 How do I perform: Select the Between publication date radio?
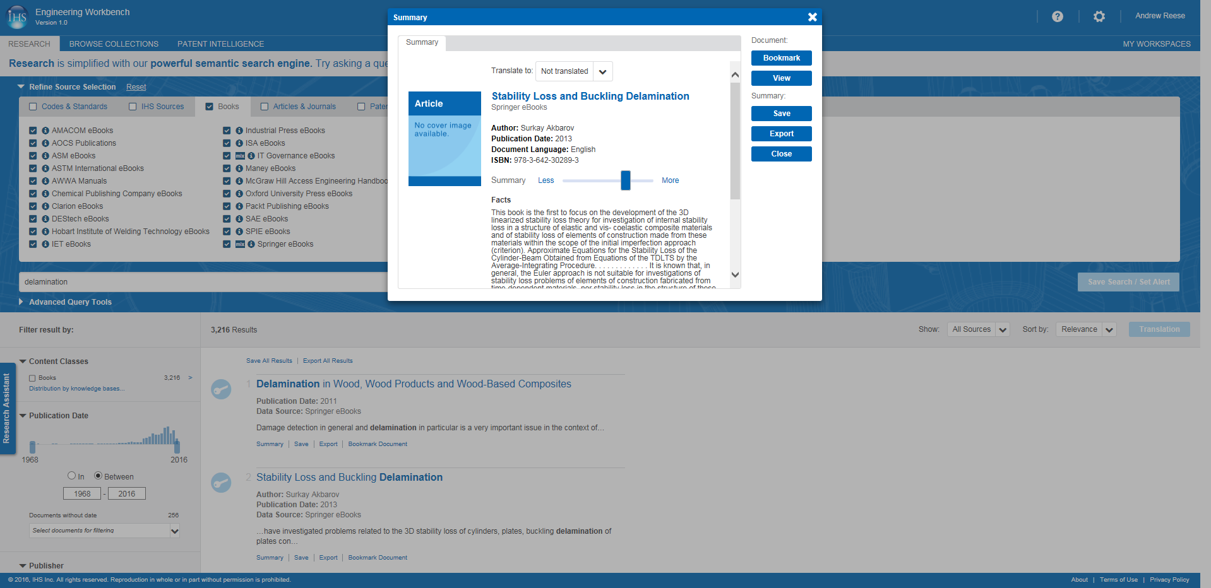click(x=98, y=476)
